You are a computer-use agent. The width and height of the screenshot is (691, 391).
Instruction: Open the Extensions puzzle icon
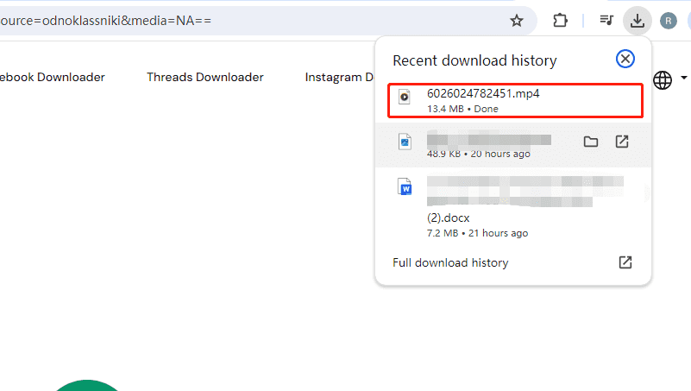[561, 21]
